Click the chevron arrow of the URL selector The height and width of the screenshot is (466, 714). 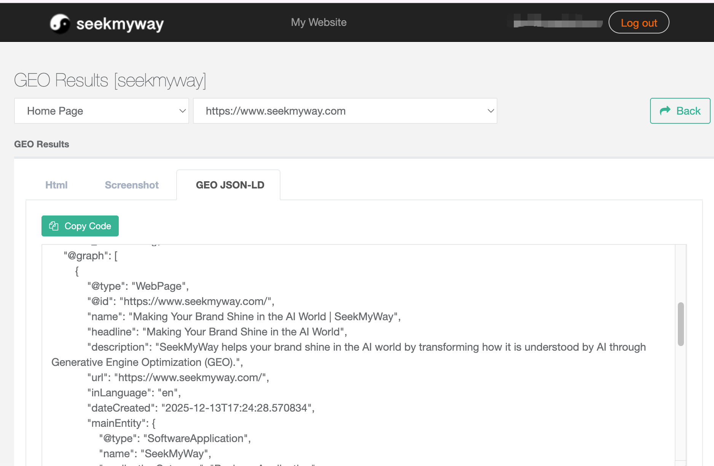click(x=491, y=111)
